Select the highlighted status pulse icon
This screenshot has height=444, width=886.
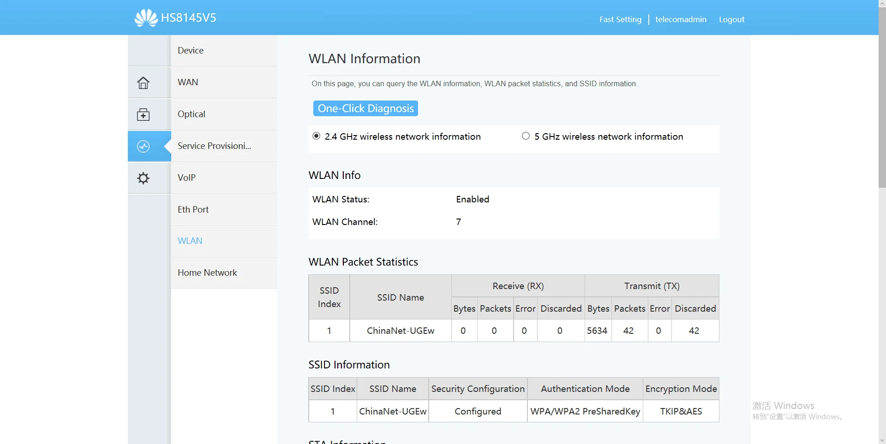144,146
